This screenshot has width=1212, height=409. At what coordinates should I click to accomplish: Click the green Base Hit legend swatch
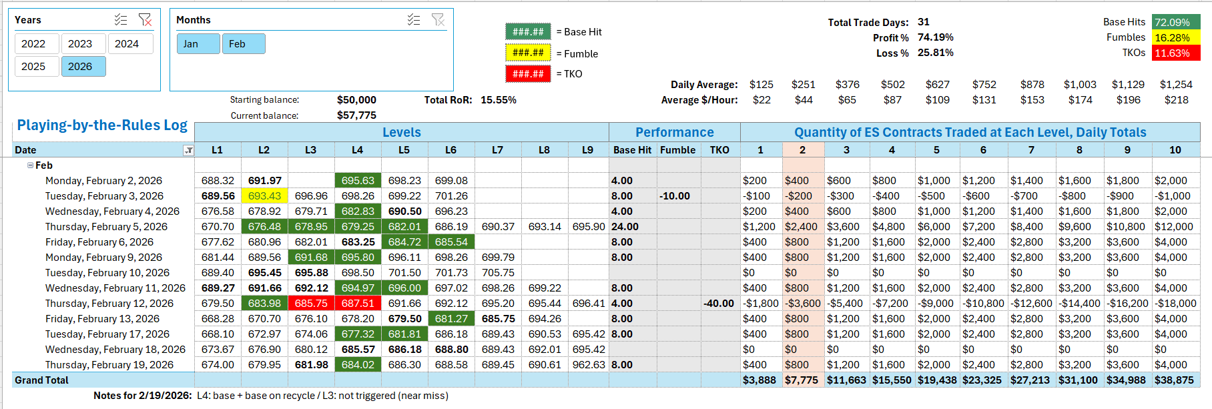point(528,32)
